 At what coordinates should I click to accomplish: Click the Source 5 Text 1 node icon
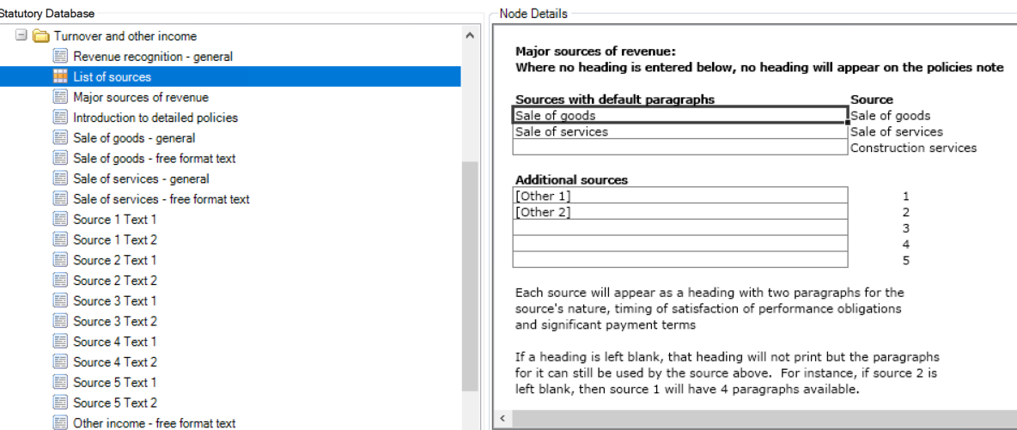point(60,382)
